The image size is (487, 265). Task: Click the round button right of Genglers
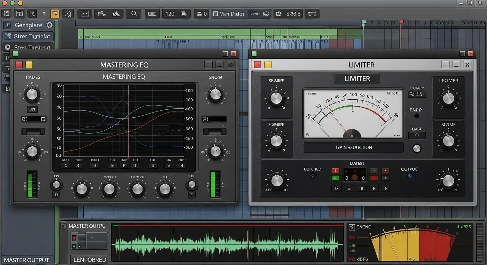coord(49,25)
